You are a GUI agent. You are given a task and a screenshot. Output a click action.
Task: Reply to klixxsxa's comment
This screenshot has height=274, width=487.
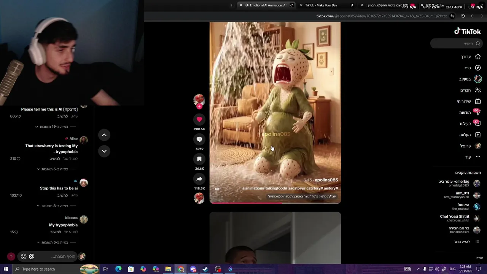pos(56,232)
